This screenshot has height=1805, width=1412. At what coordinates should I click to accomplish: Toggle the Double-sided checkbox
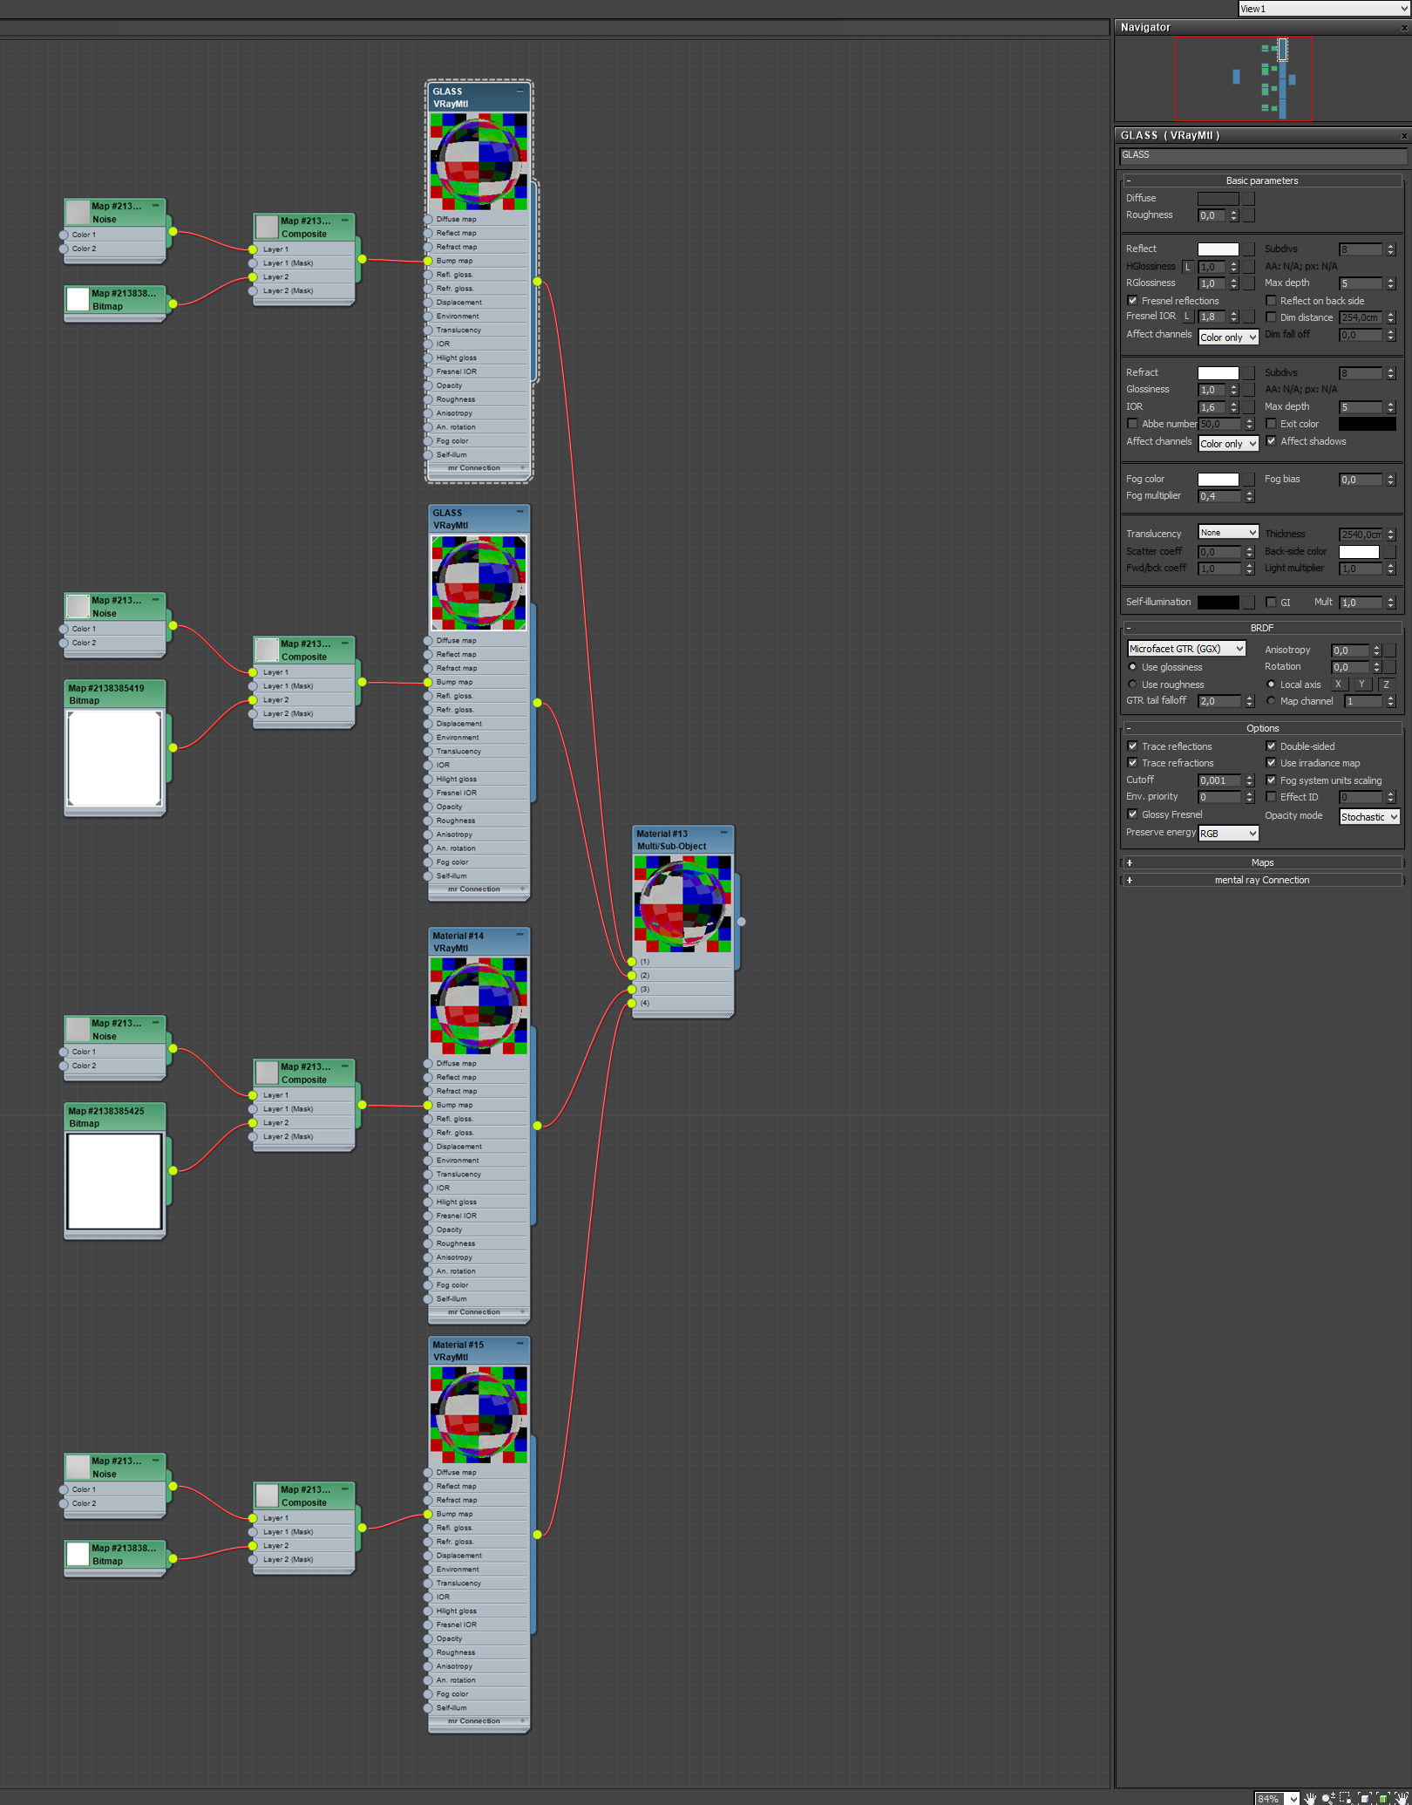pos(1271,746)
